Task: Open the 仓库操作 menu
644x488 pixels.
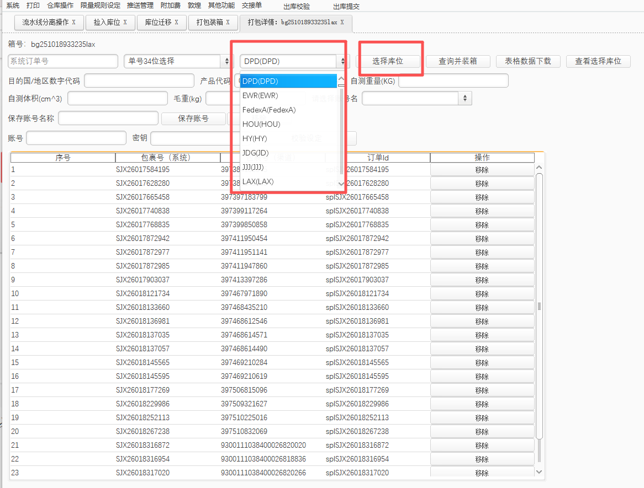Action: point(60,6)
